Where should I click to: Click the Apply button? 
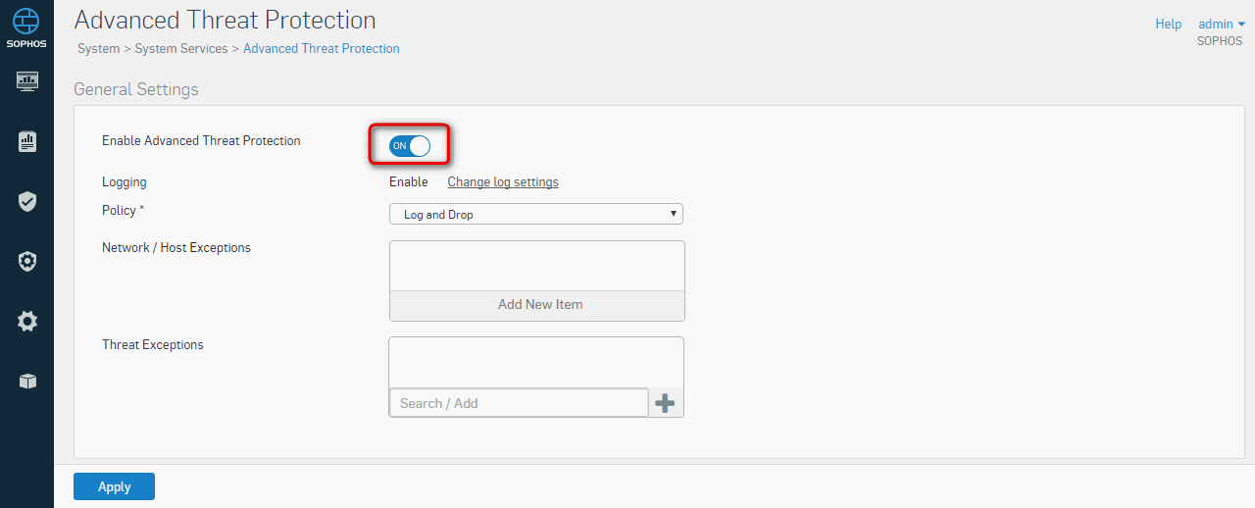pos(114,486)
